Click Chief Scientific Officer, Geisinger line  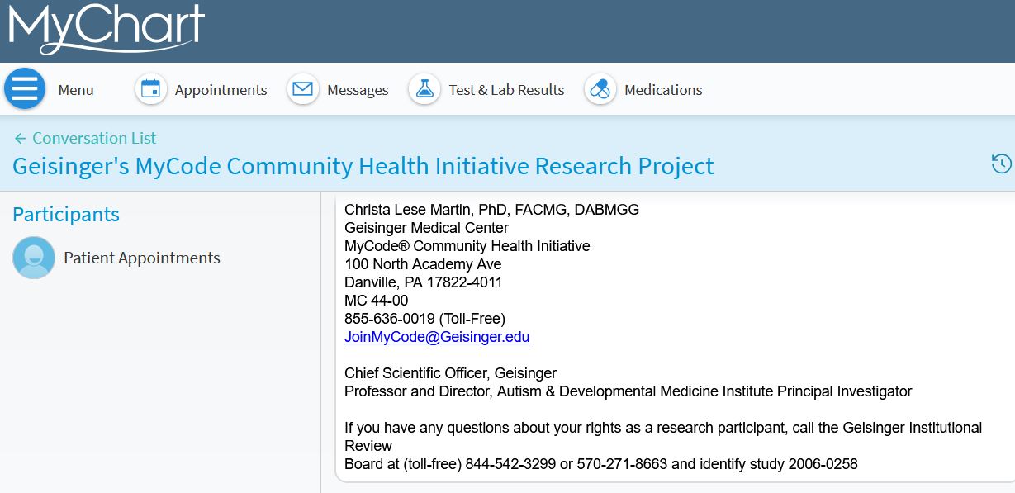(451, 373)
